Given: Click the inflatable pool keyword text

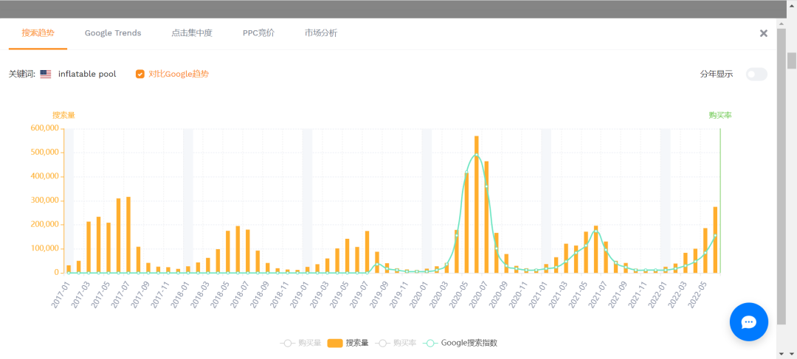Looking at the screenshot, I should 87,74.
